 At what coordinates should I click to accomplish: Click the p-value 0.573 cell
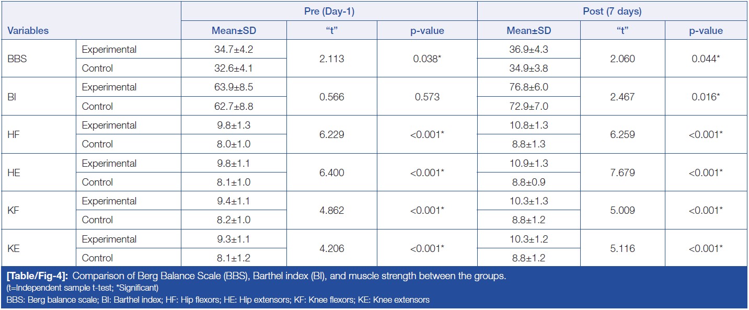click(427, 97)
